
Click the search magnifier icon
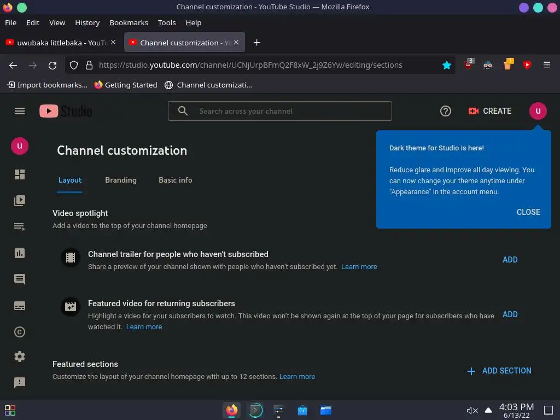183,111
